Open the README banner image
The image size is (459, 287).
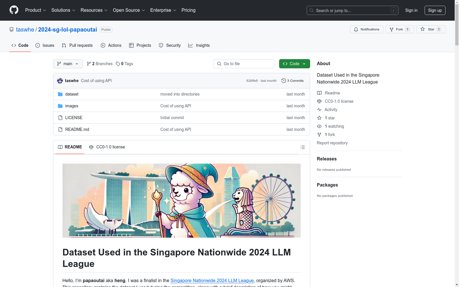click(x=182, y=201)
